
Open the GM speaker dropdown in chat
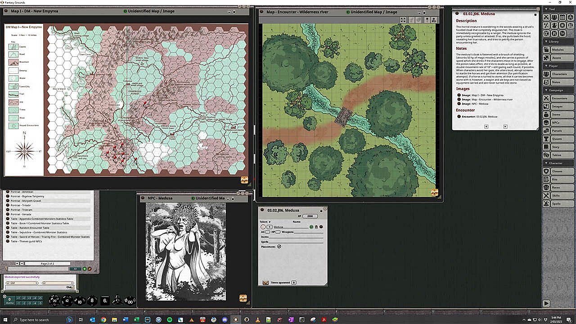pyautogui.click(x=22, y=283)
